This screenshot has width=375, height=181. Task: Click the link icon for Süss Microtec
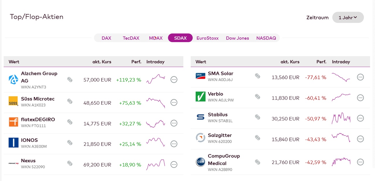coord(70,101)
